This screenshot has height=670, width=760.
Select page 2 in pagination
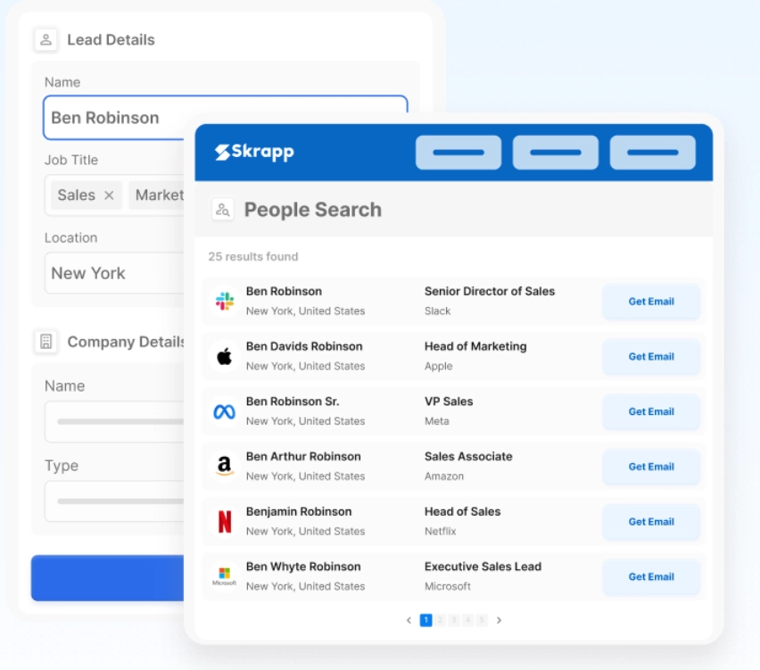[440, 620]
